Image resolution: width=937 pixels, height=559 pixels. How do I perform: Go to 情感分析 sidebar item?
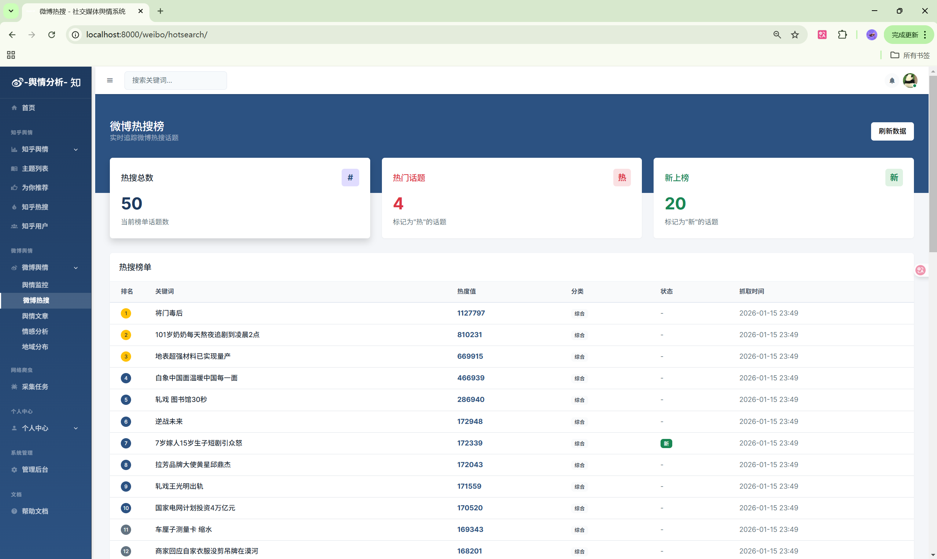(x=35, y=331)
